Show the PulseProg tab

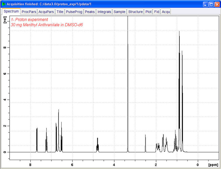pos(74,12)
